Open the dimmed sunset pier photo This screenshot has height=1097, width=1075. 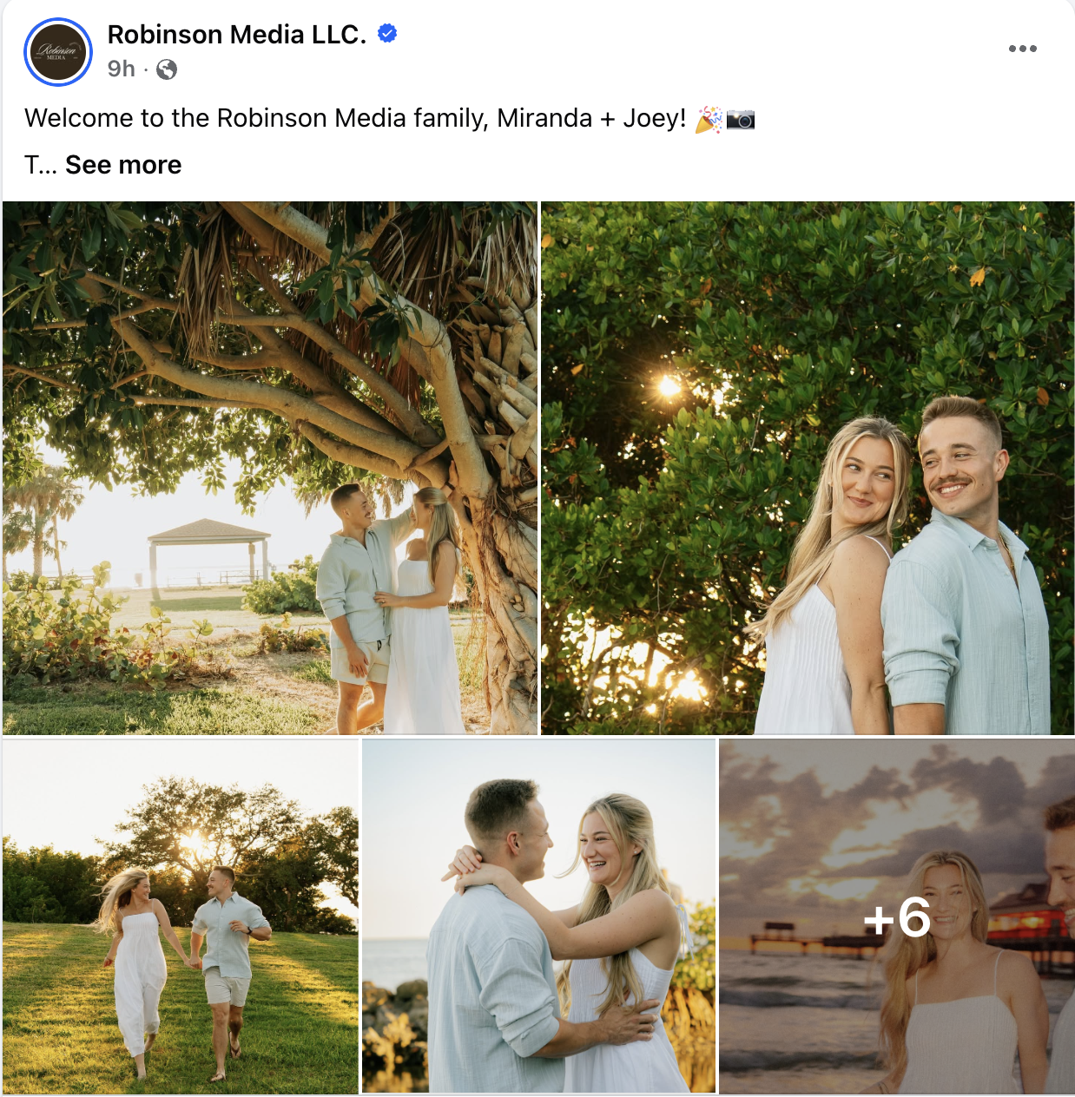click(x=897, y=916)
